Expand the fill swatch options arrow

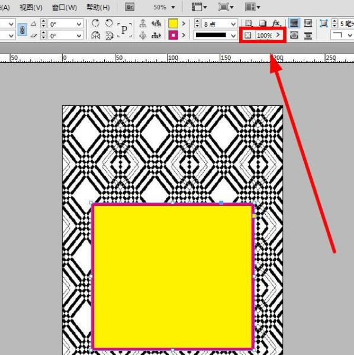[184, 23]
